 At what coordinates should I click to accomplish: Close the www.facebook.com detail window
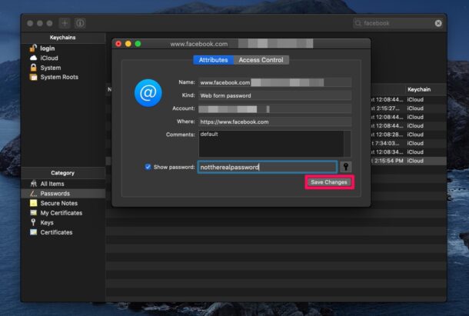118,44
